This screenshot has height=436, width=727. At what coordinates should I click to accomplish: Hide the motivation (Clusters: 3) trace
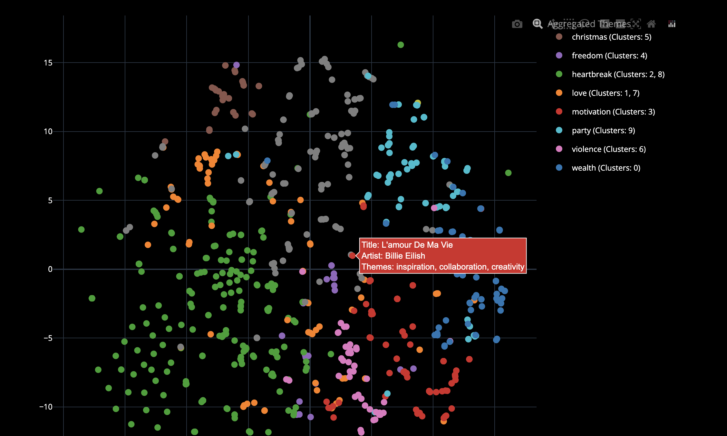pyautogui.click(x=613, y=112)
